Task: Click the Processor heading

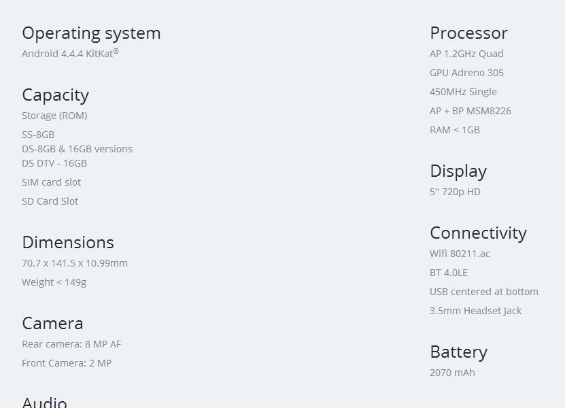Action: point(468,33)
